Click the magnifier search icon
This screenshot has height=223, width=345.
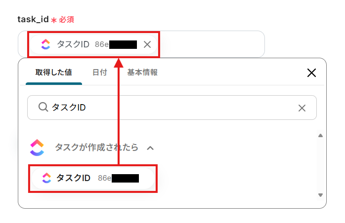43,108
